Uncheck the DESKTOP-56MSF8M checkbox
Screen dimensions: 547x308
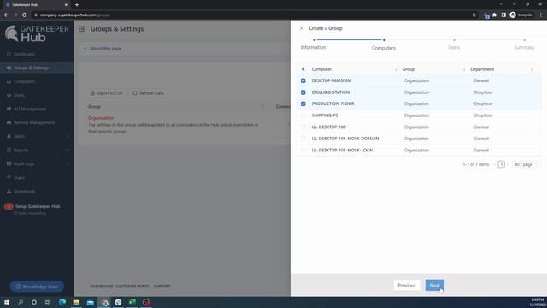pyautogui.click(x=303, y=80)
